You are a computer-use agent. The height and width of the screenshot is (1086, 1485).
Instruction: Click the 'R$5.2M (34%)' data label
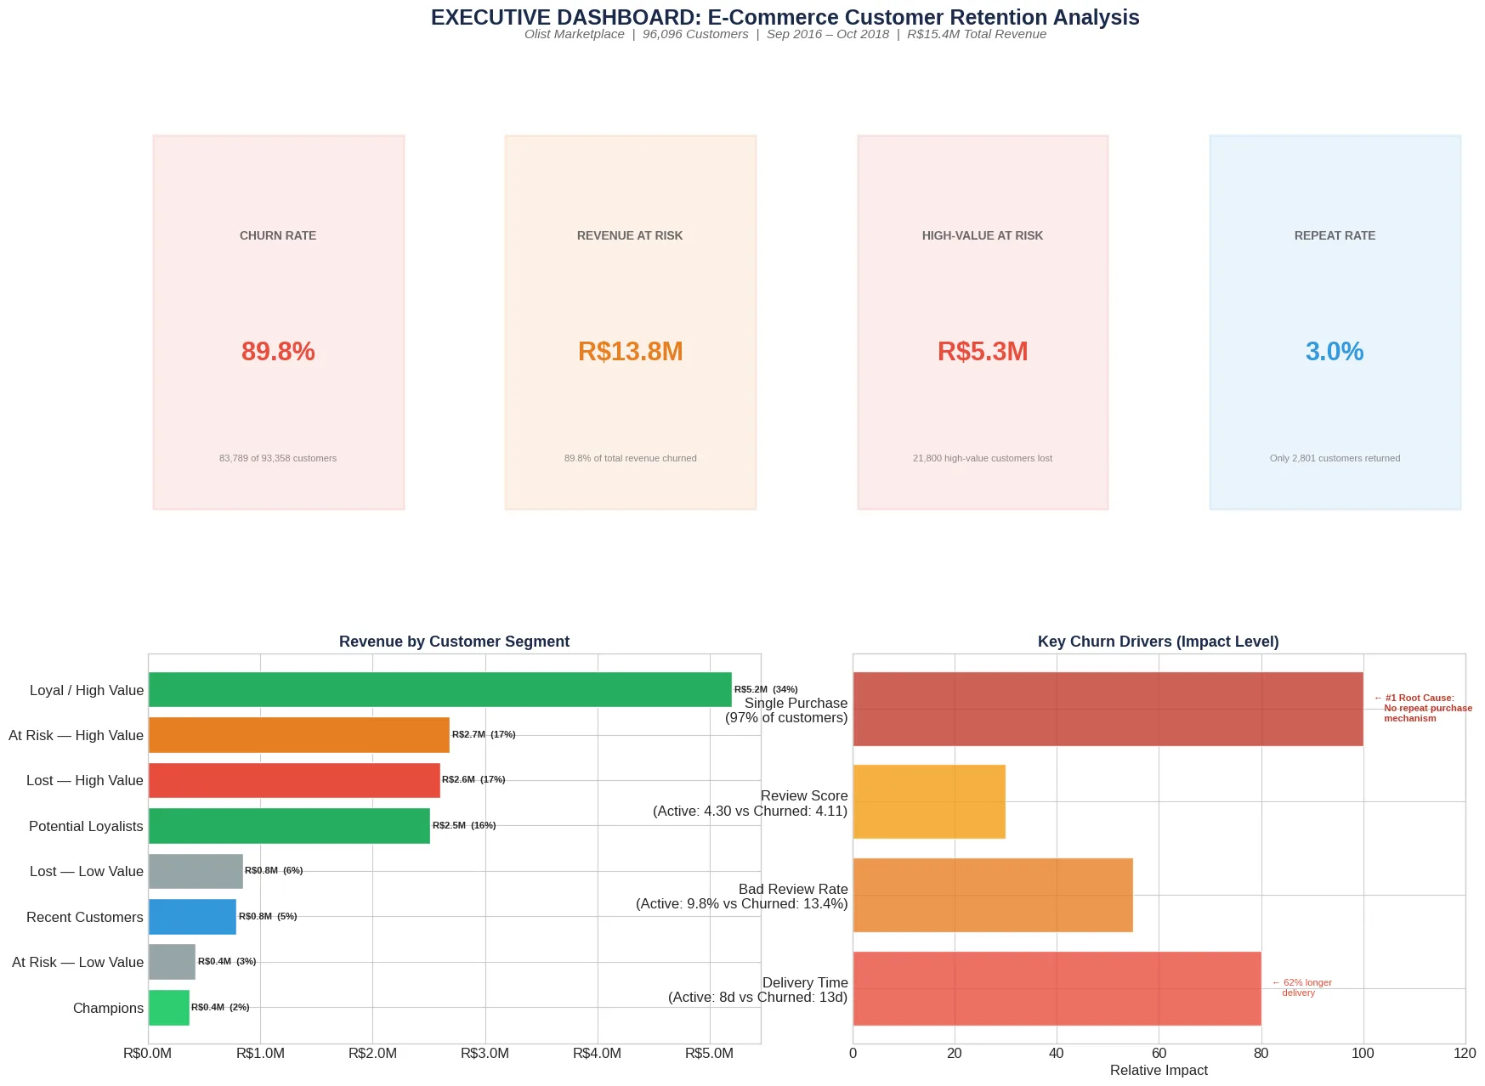click(x=766, y=689)
